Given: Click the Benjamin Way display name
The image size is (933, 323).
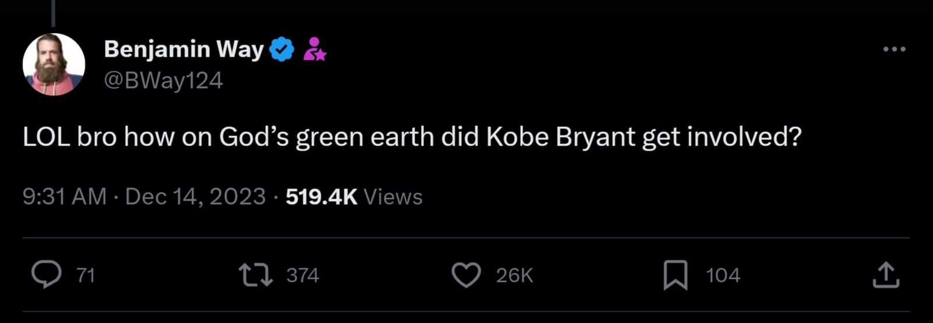Looking at the screenshot, I should click(184, 49).
